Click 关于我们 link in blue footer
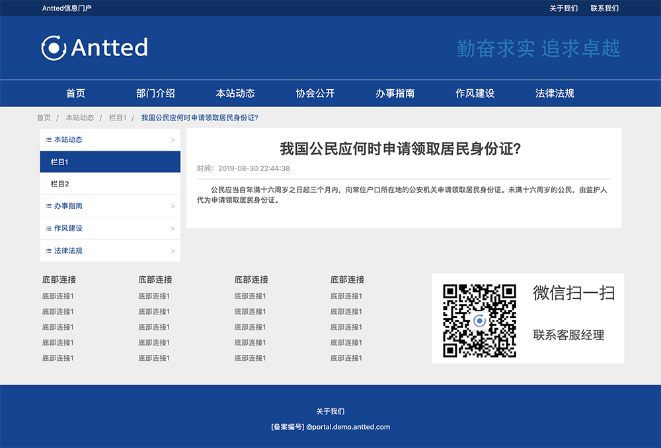The image size is (661, 448). 330,412
